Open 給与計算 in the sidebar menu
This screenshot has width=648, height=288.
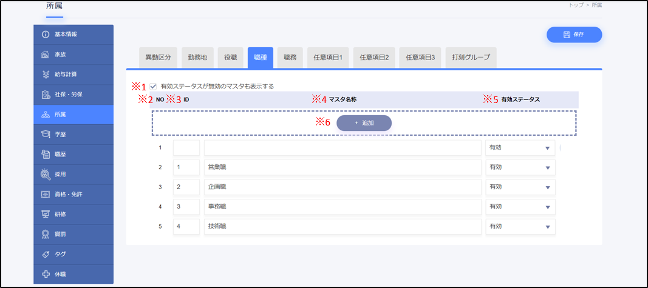[x=73, y=75]
